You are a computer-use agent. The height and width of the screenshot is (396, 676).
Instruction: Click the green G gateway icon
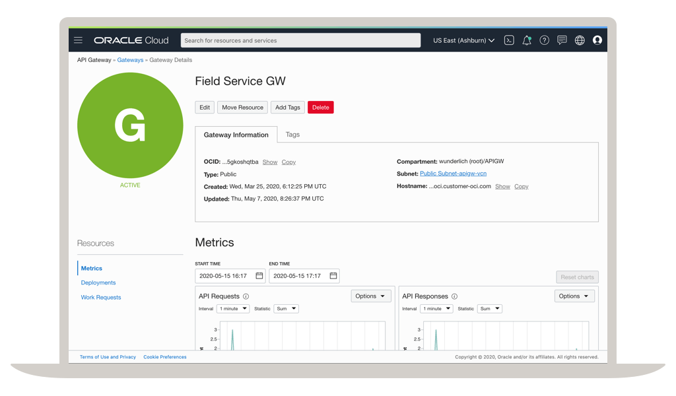(130, 125)
